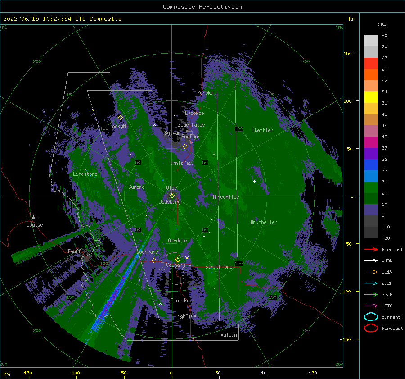Click the light blue 30-33 dBZ swatch
The height and width of the screenshot is (379, 405).
click(371, 176)
